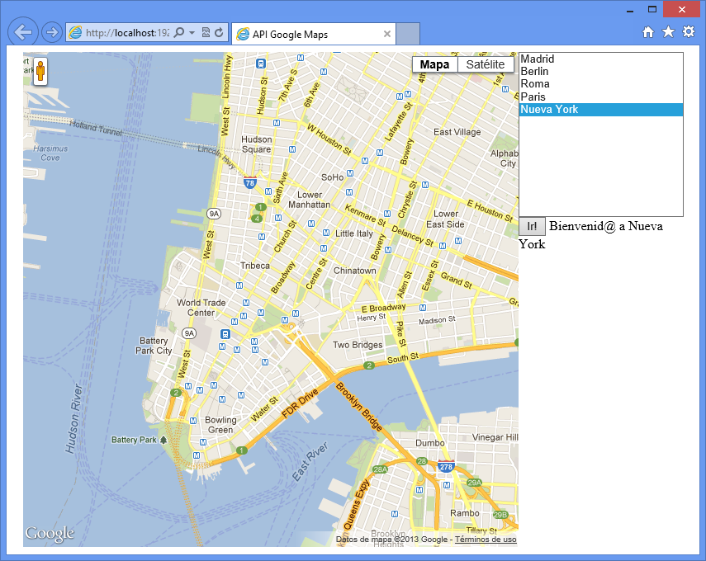This screenshot has height=561, width=706.
Task: Select Madrid in the city list
Action: 601,59
